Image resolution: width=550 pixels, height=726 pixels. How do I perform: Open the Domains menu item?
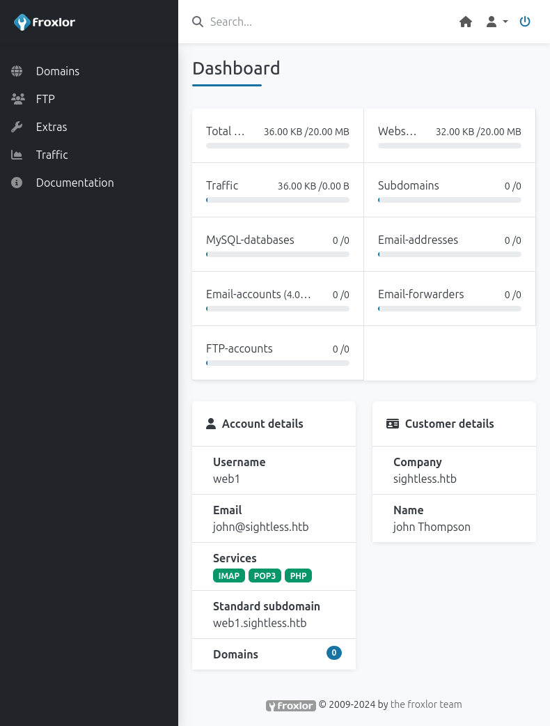click(x=58, y=71)
